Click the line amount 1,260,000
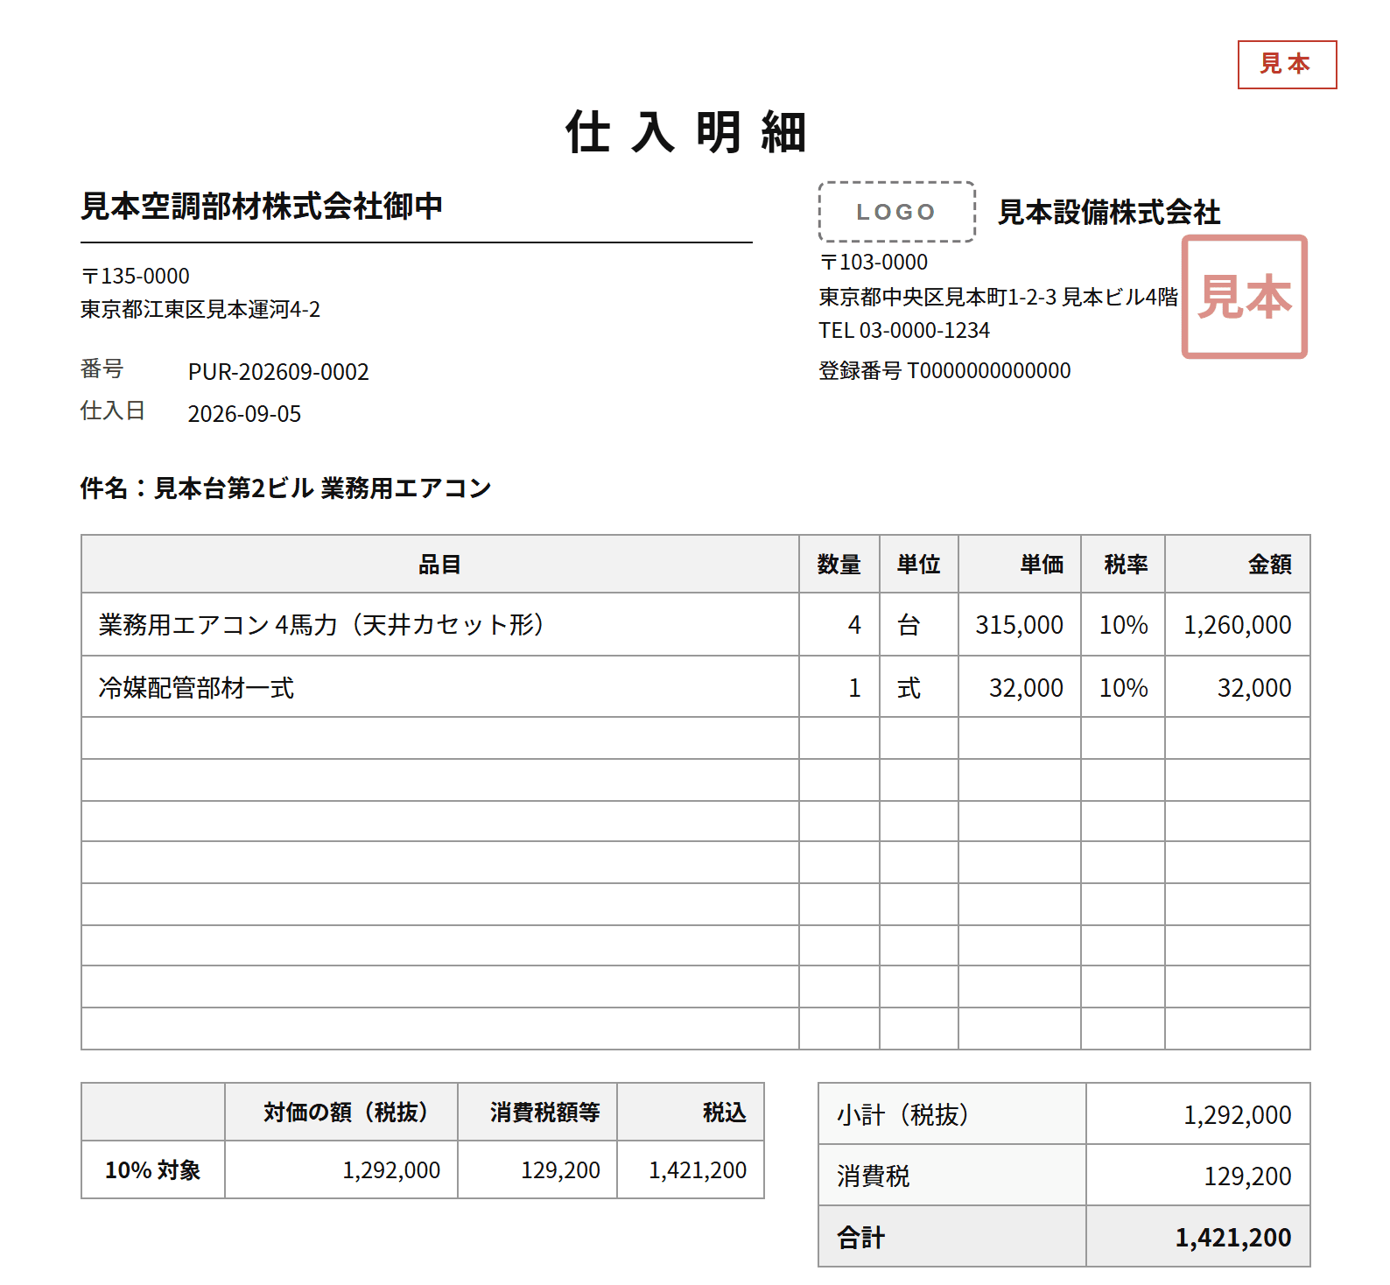Screen dimensions: 1390x1285 pos(1237,624)
